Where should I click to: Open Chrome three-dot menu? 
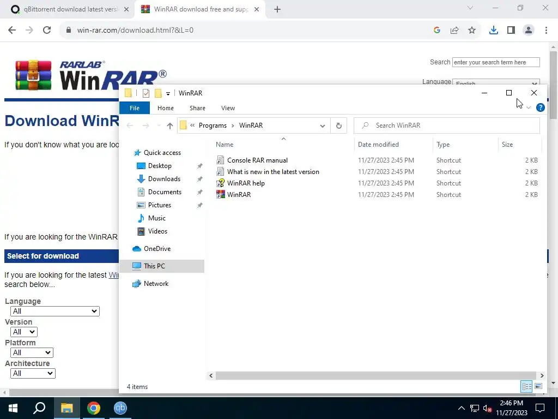click(546, 31)
